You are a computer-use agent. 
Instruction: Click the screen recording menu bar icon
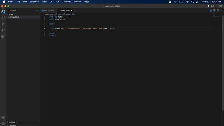tap(170, 2)
